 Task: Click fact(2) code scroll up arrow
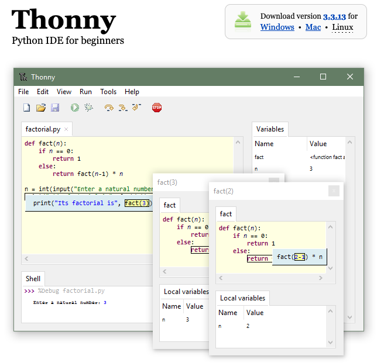click(330, 227)
